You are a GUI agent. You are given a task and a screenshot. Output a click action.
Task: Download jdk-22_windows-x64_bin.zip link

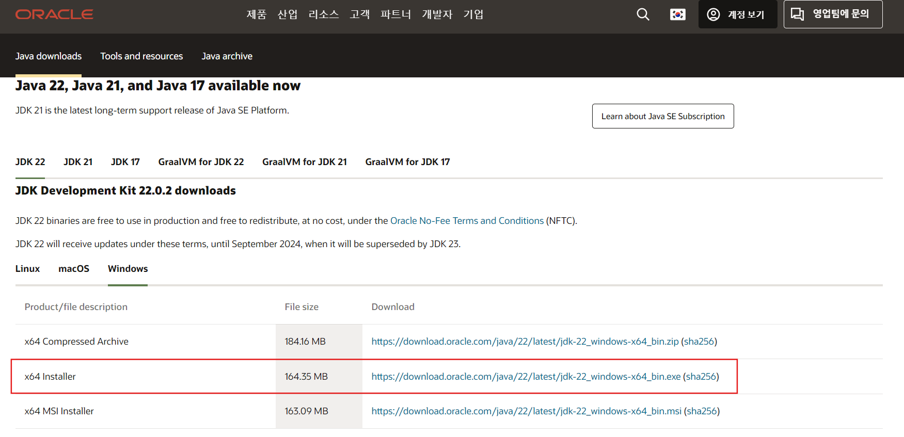pyautogui.click(x=525, y=342)
